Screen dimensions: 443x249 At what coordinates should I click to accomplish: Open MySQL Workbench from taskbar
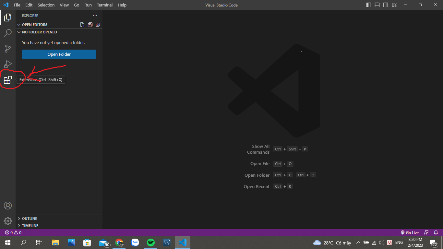[167, 243]
